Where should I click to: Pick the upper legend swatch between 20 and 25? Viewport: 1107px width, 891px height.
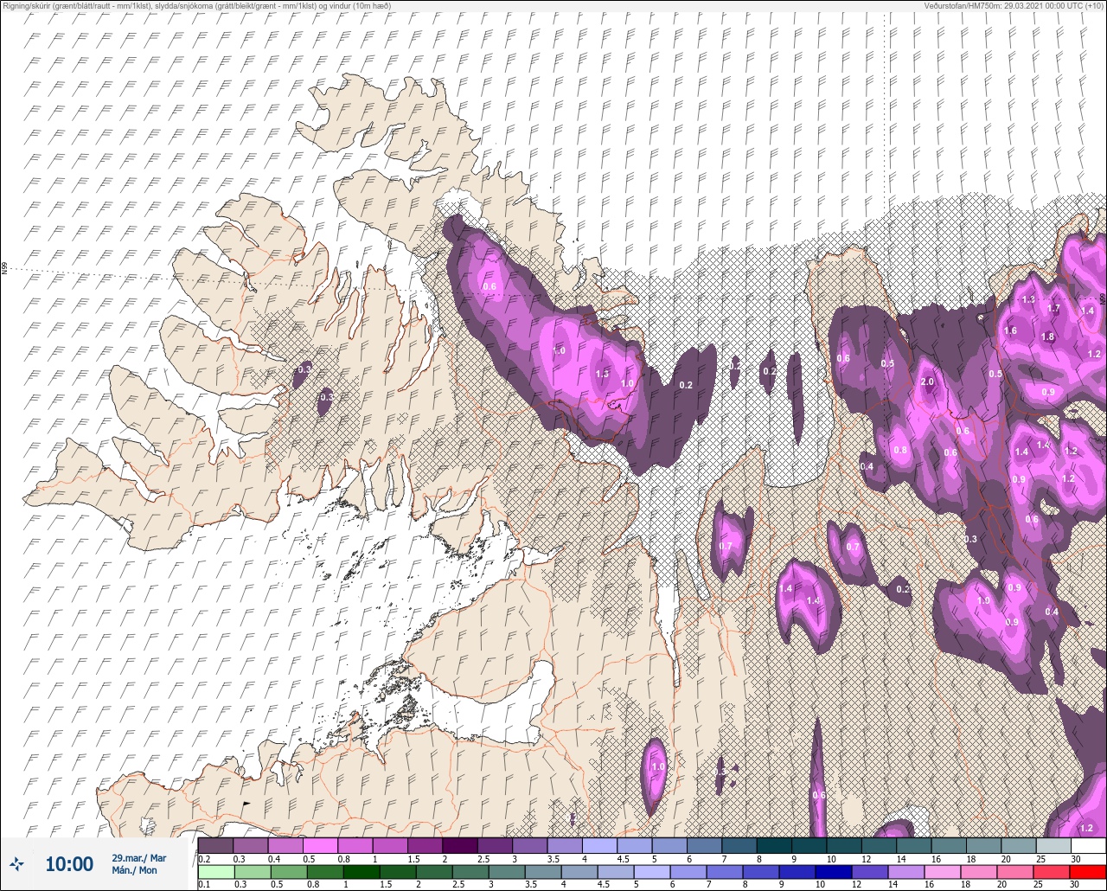[x=1018, y=845]
